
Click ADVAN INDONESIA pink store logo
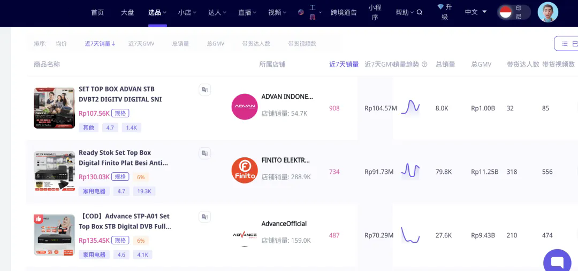pos(245,107)
